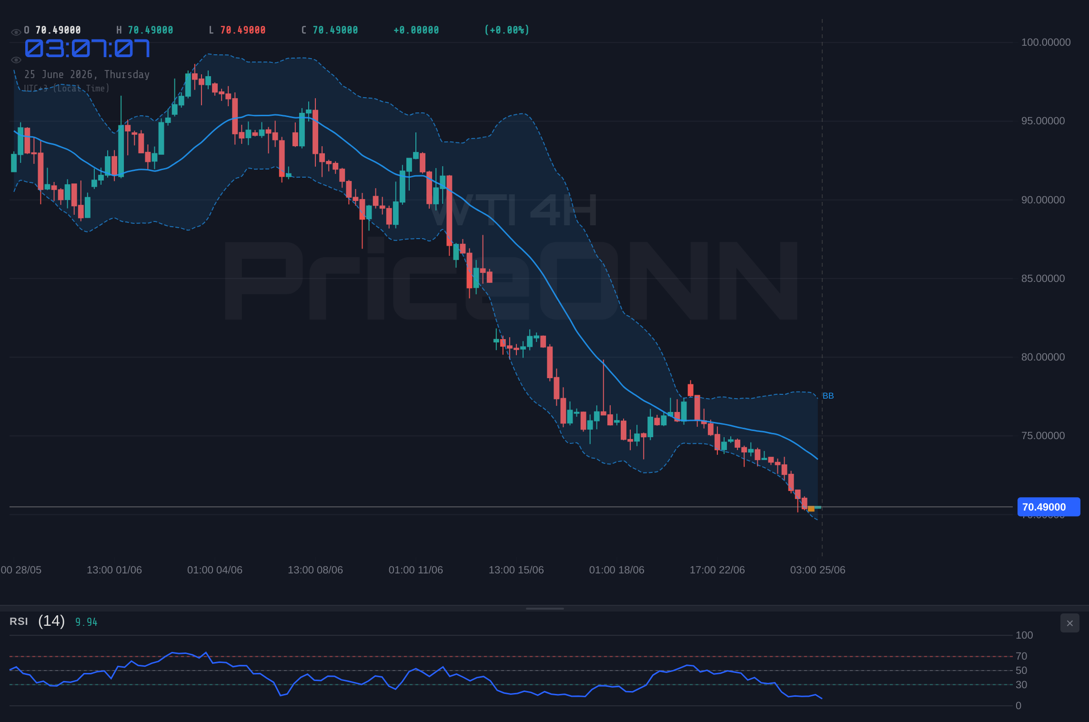Click the RSI 50 midline level label
Viewport: 1089px width, 722px height.
click(x=1021, y=671)
